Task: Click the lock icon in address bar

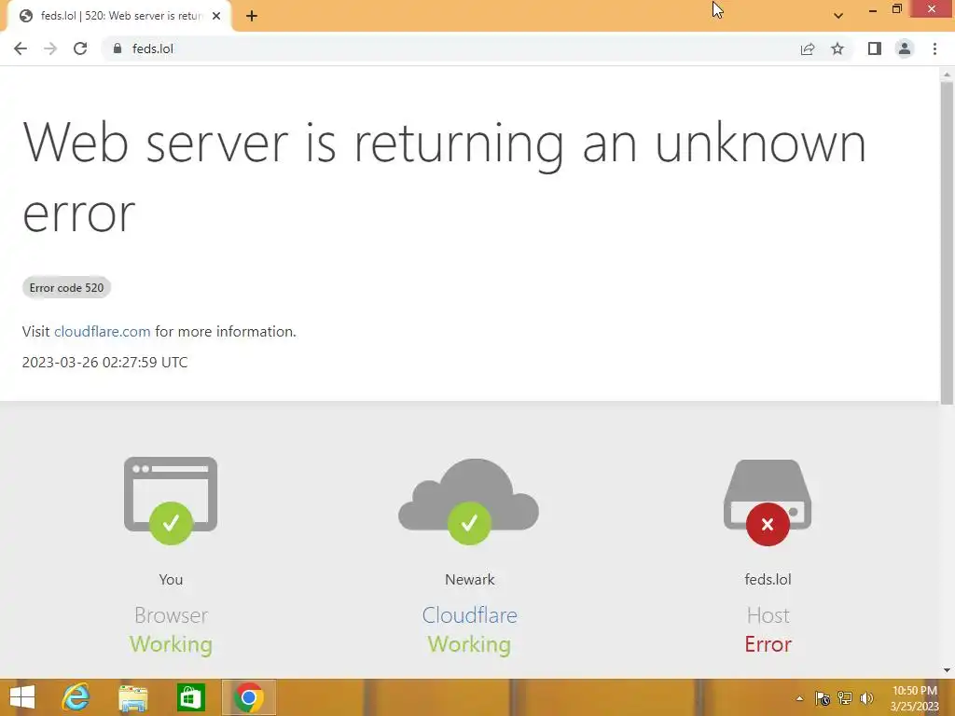Action: coord(118,48)
